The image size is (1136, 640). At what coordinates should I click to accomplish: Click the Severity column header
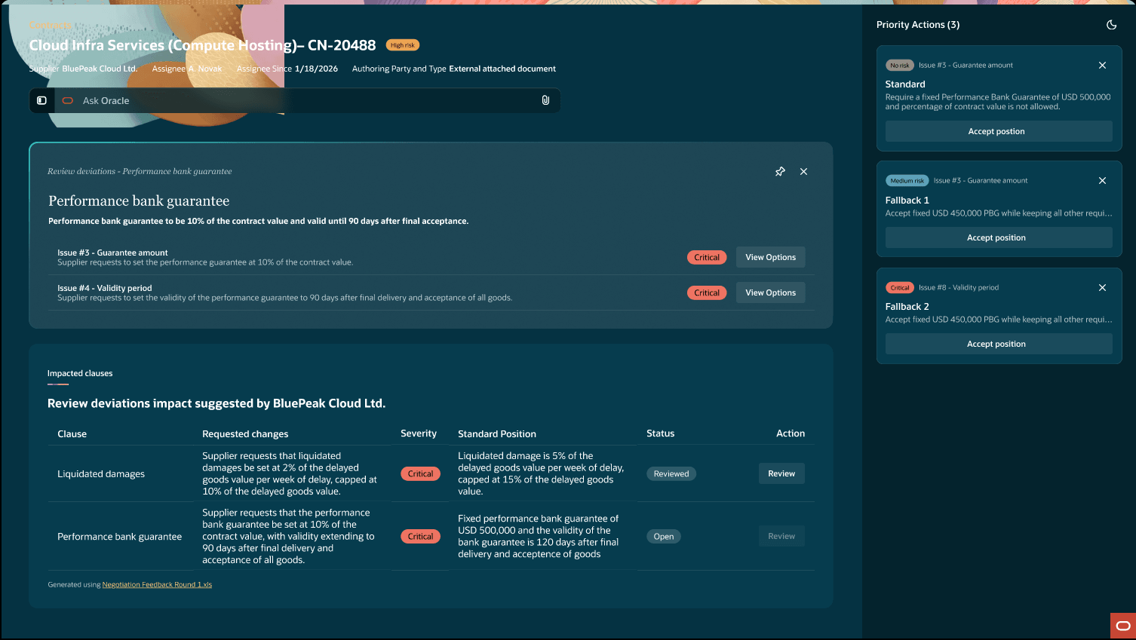pyautogui.click(x=419, y=433)
